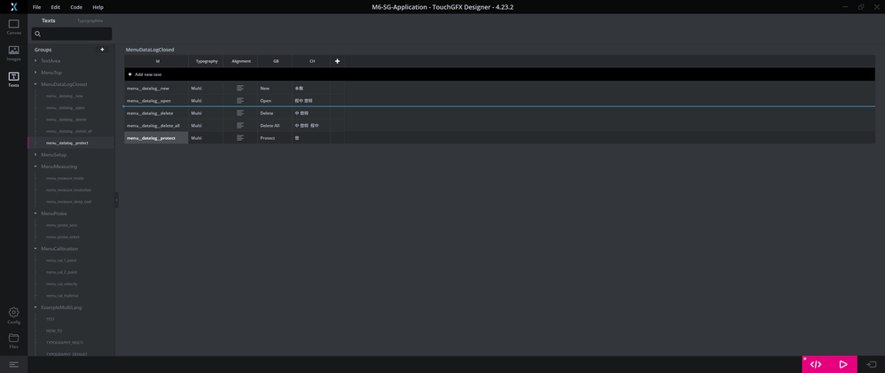Click the run target icon at bottom right
Viewport: 885px width, 373px height.
(872, 364)
